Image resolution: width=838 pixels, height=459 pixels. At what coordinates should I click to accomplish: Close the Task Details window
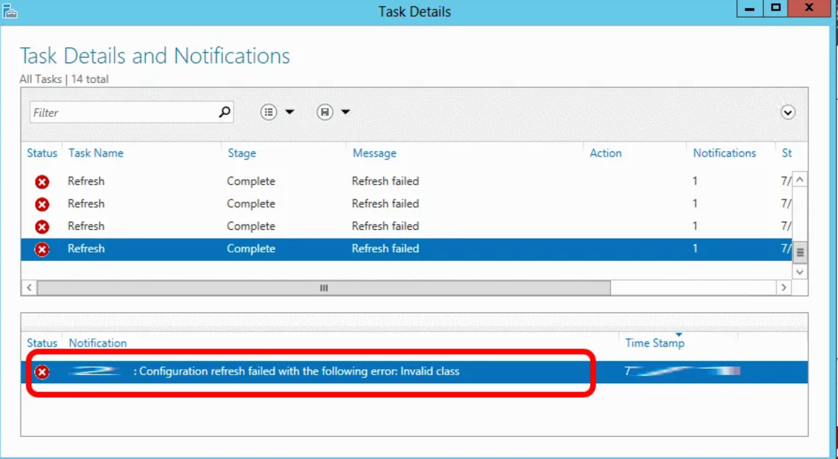coord(809,8)
